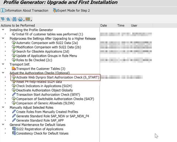Viewport: 177px width, 142px height.
Task: Collapse General Maintenance for Default Values
Action: 3,125
